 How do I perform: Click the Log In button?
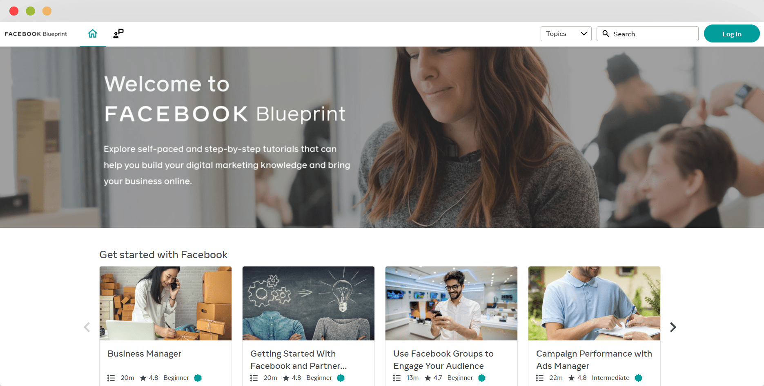pyautogui.click(x=732, y=34)
